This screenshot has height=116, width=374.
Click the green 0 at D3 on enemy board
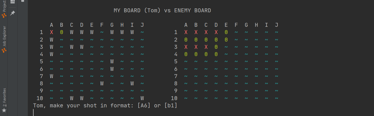tap(216, 47)
